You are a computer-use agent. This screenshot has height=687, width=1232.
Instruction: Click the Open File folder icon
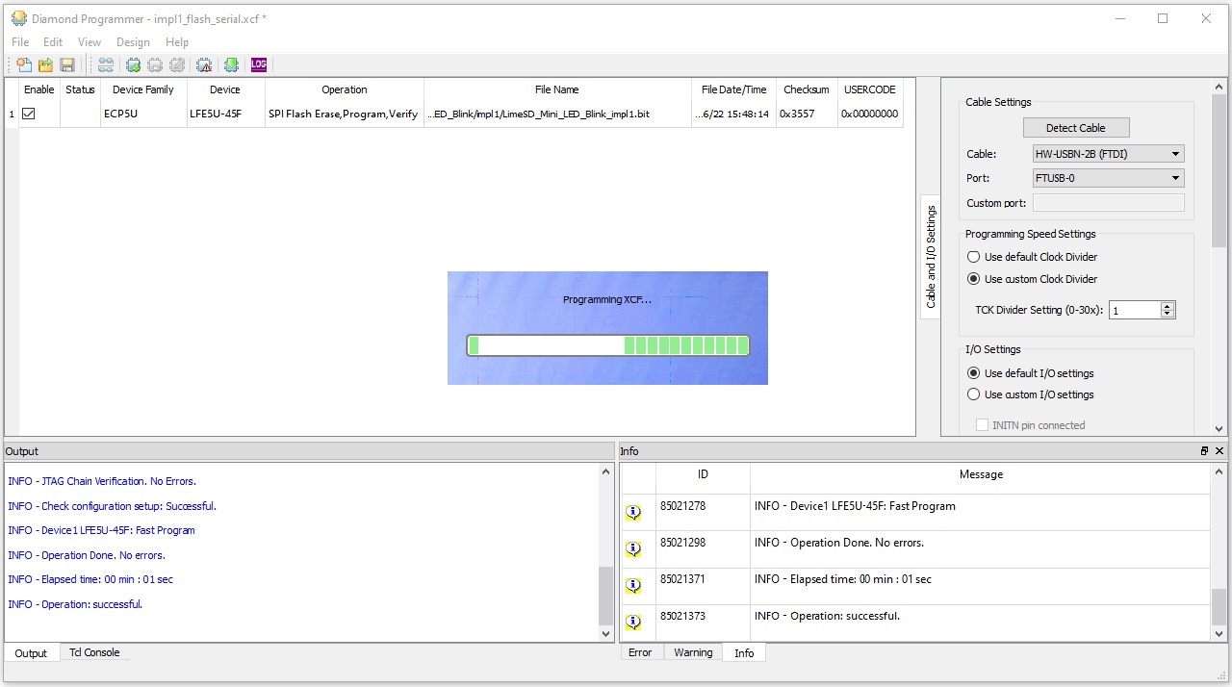point(45,65)
